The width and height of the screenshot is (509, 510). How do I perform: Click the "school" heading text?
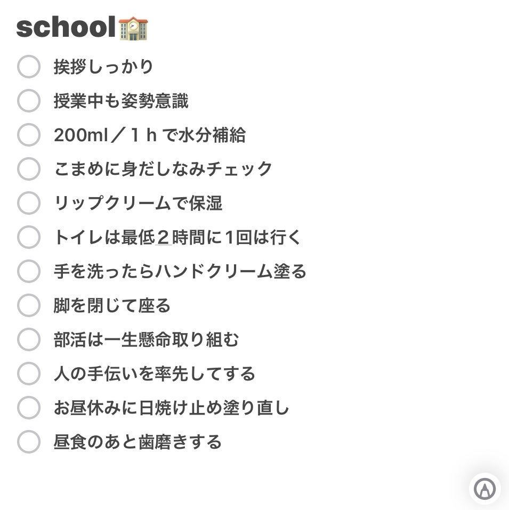point(66,28)
